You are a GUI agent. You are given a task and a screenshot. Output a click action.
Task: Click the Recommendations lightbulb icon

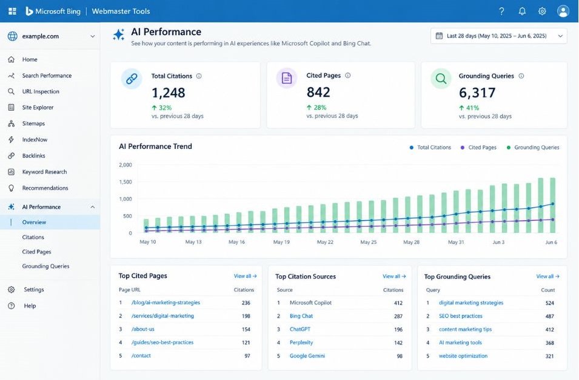12,188
